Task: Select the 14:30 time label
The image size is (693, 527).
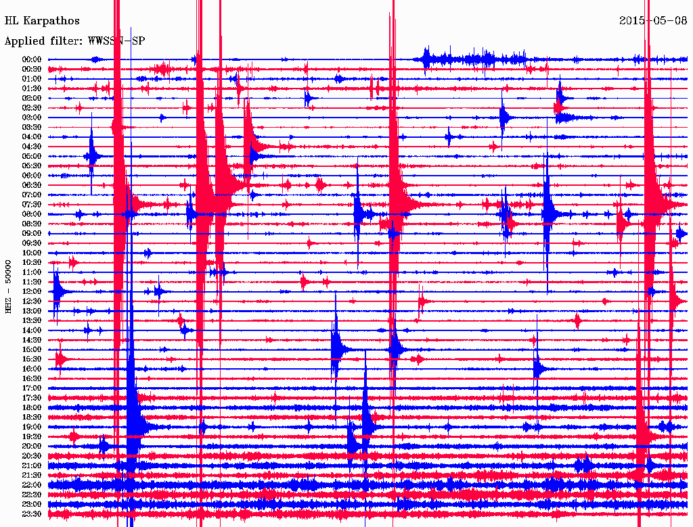Action: (32, 341)
